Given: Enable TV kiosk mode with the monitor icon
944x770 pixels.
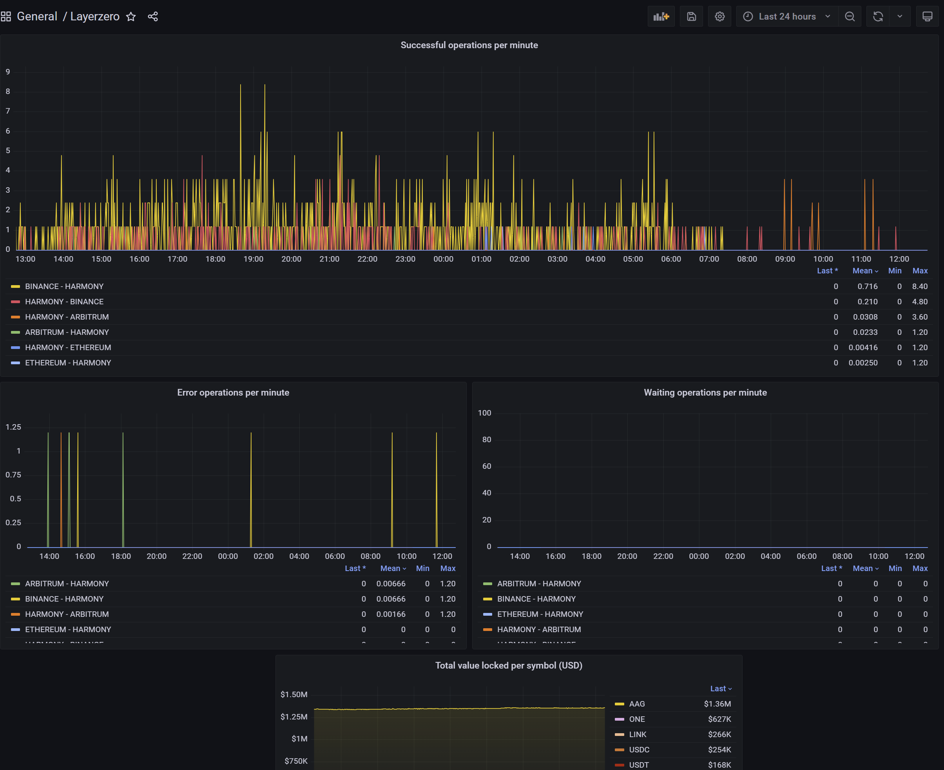Looking at the screenshot, I should (x=927, y=16).
